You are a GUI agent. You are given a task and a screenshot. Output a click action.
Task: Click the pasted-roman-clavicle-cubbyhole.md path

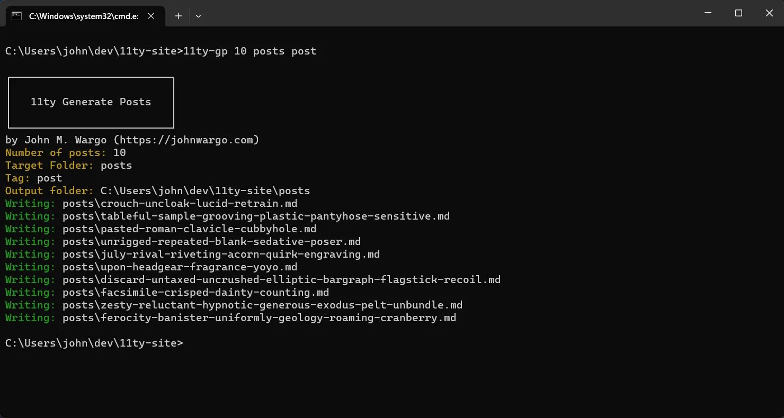point(189,229)
